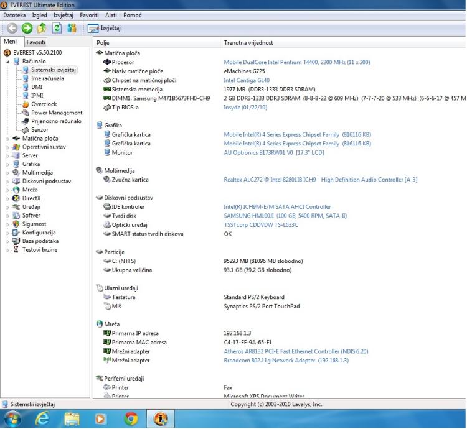Click the two-people icon in the toolbar
Image resolution: width=467 pixels, height=429 pixels.
point(72,28)
